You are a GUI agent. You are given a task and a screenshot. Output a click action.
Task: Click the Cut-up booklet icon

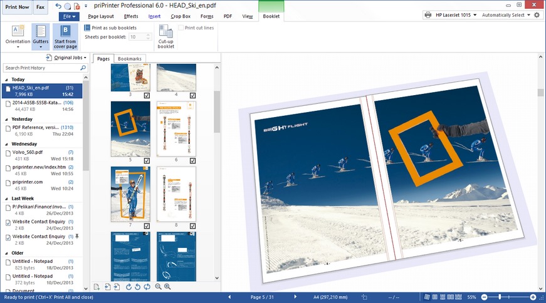click(x=166, y=37)
